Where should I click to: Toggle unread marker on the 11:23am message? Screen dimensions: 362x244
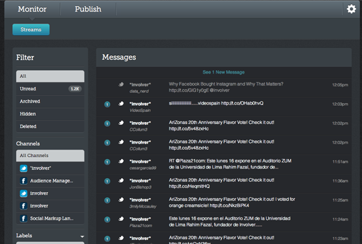(x=107, y=239)
